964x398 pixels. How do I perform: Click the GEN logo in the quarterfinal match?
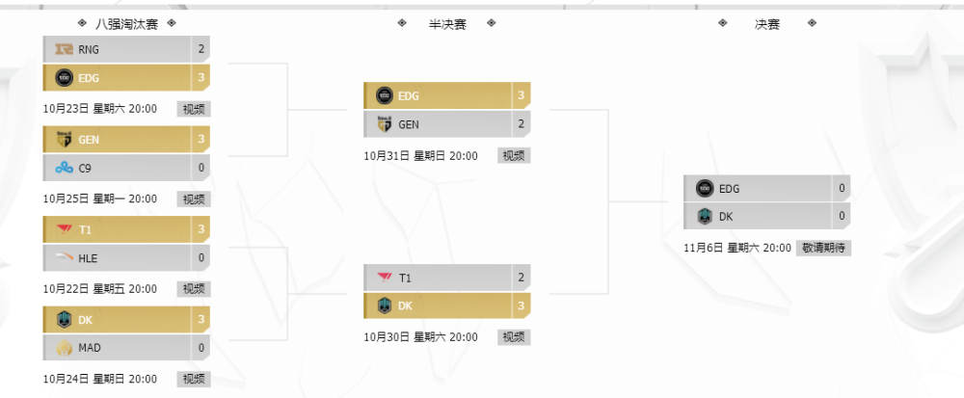(x=64, y=140)
